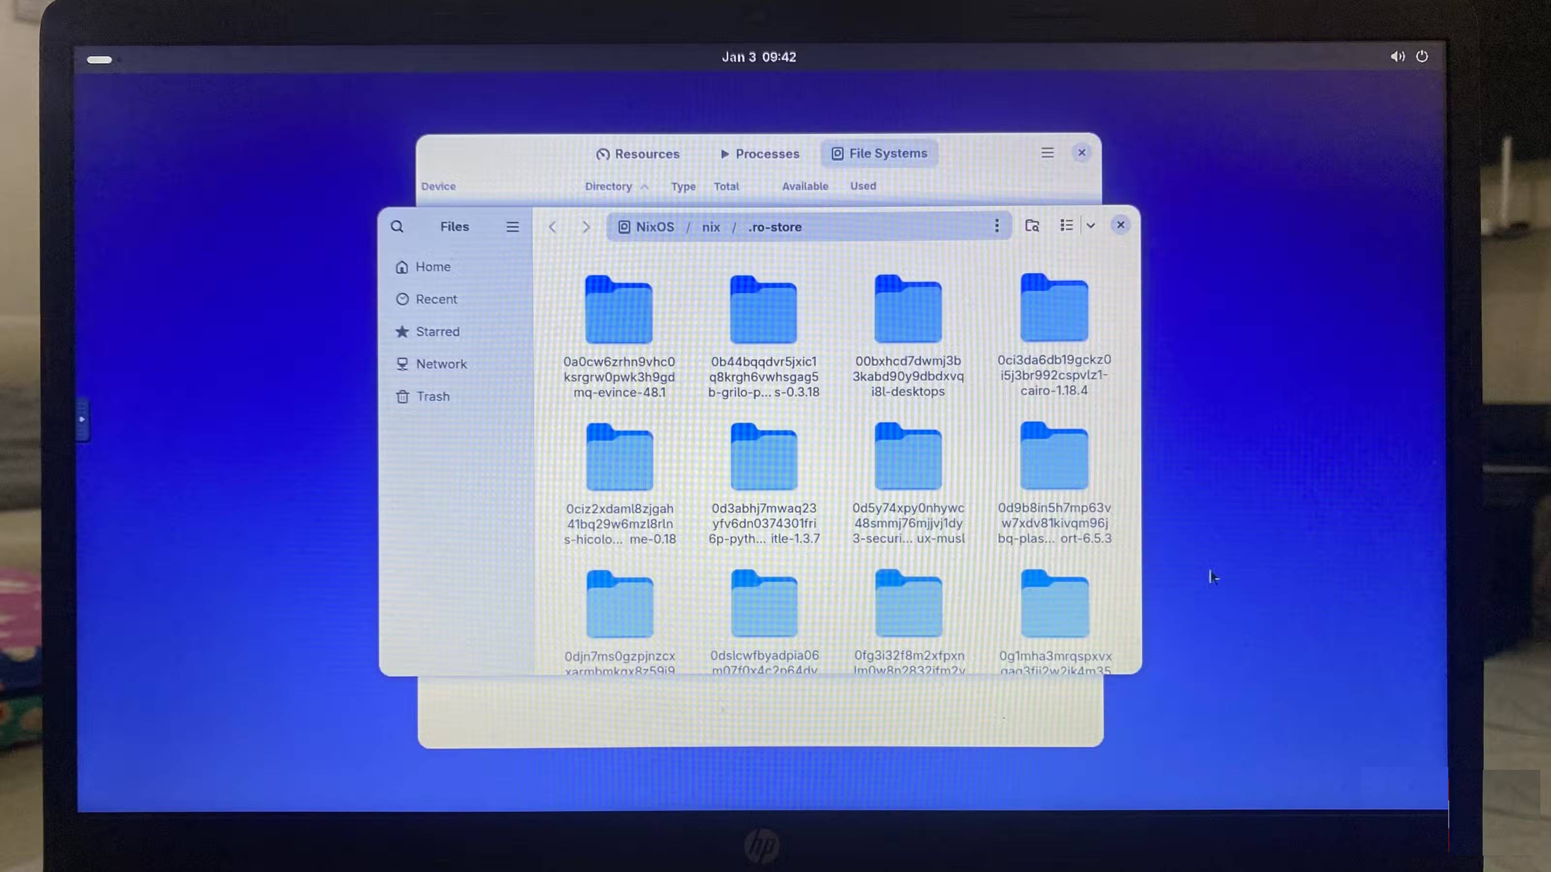Viewport: 1551px width, 872px height.
Task: Toggle Recent files view in the sidebar
Action: (435, 299)
